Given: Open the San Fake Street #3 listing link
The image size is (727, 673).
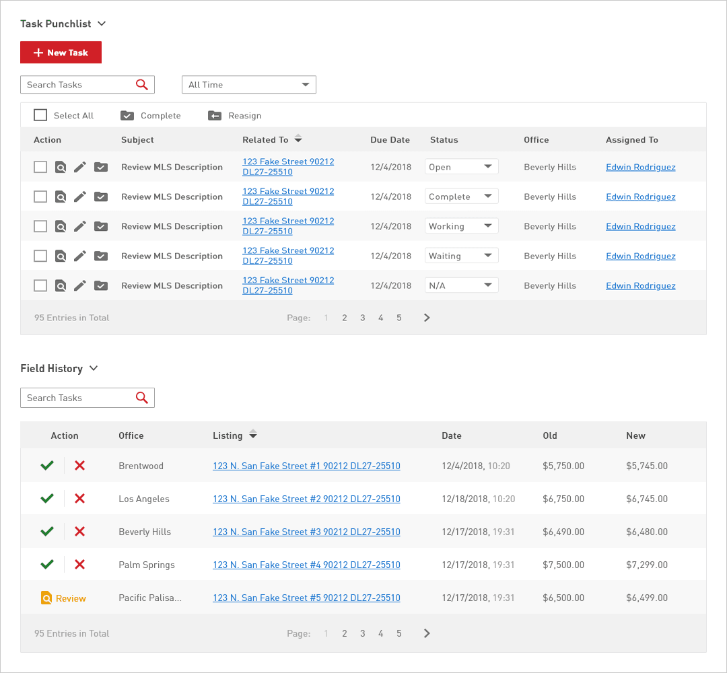Looking at the screenshot, I should point(306,532).
